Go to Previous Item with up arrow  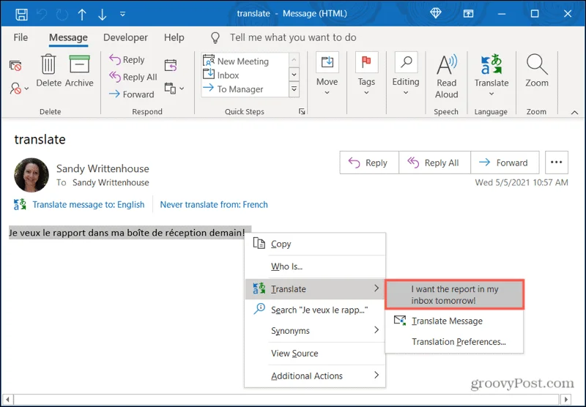point(82,14)
